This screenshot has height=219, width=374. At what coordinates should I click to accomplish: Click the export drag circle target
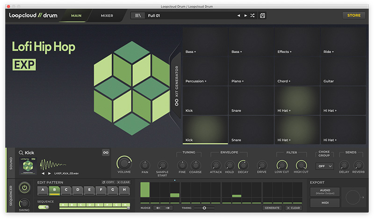352,198
